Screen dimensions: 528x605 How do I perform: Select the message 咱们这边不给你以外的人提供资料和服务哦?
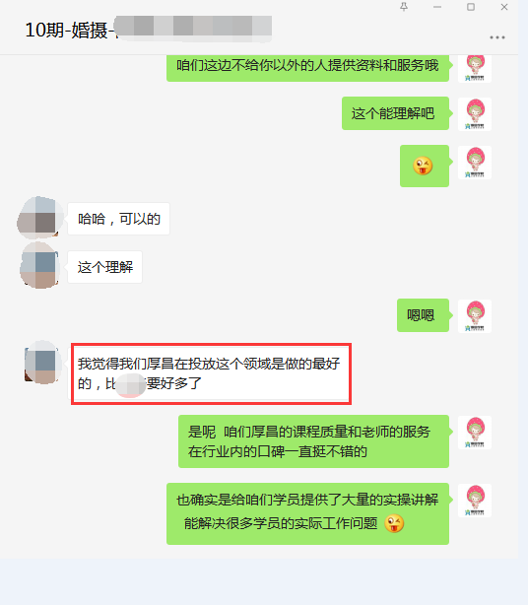307,68
